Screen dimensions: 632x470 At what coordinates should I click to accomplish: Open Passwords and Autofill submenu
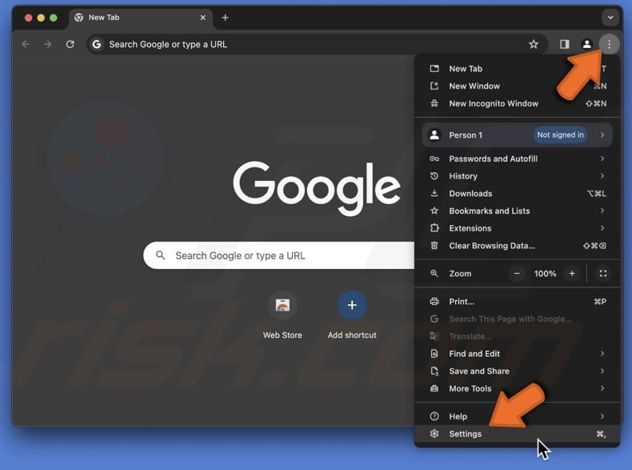(517, 159)
